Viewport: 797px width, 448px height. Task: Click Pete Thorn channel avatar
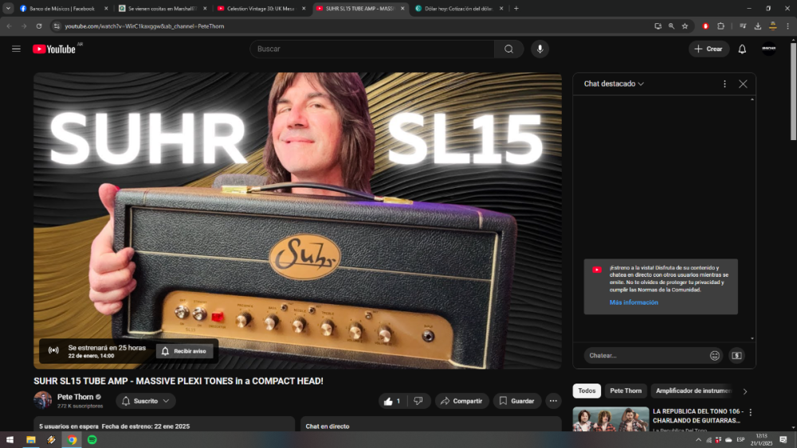(x=43, y=400)
